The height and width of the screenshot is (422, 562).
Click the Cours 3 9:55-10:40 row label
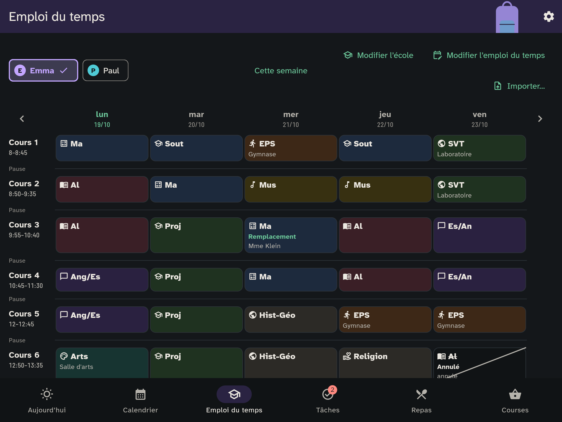click(x=24, y=230)
